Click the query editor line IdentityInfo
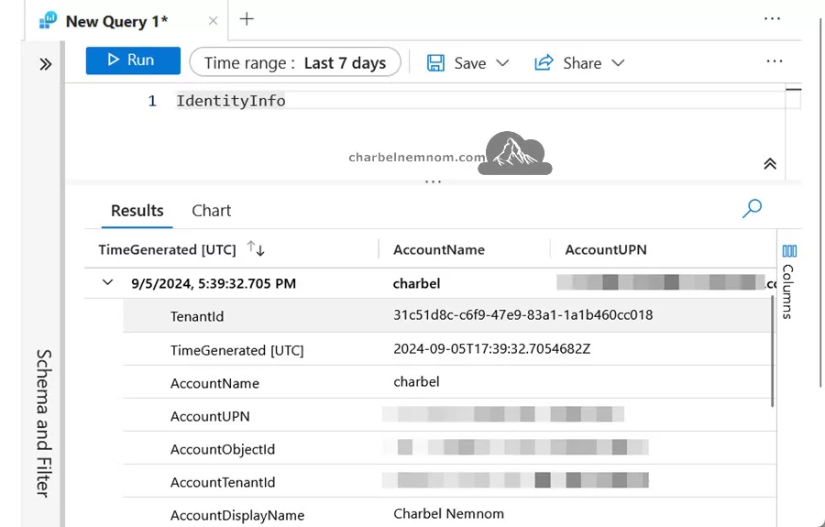 tap(230, 101)
